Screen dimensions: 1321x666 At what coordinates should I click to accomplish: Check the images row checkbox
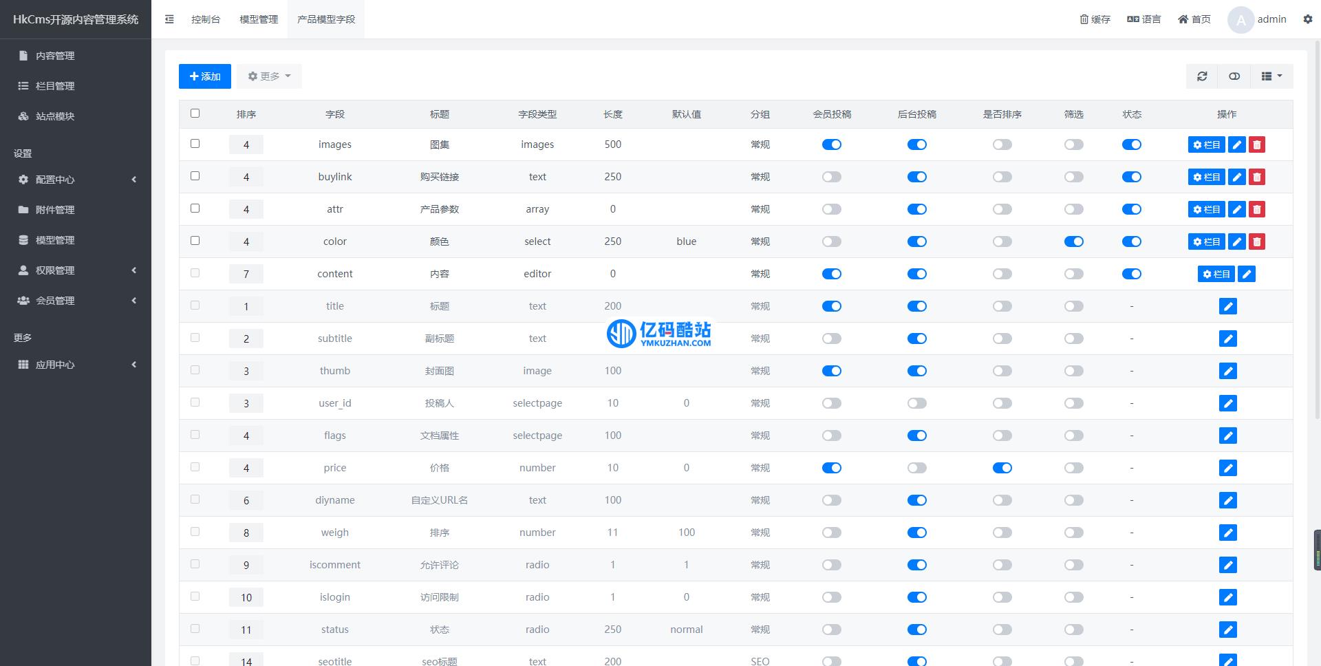(195, 143)
